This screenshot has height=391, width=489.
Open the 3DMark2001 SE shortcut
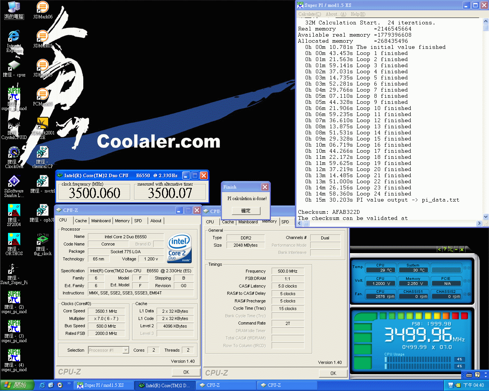[x=42, y=128]
